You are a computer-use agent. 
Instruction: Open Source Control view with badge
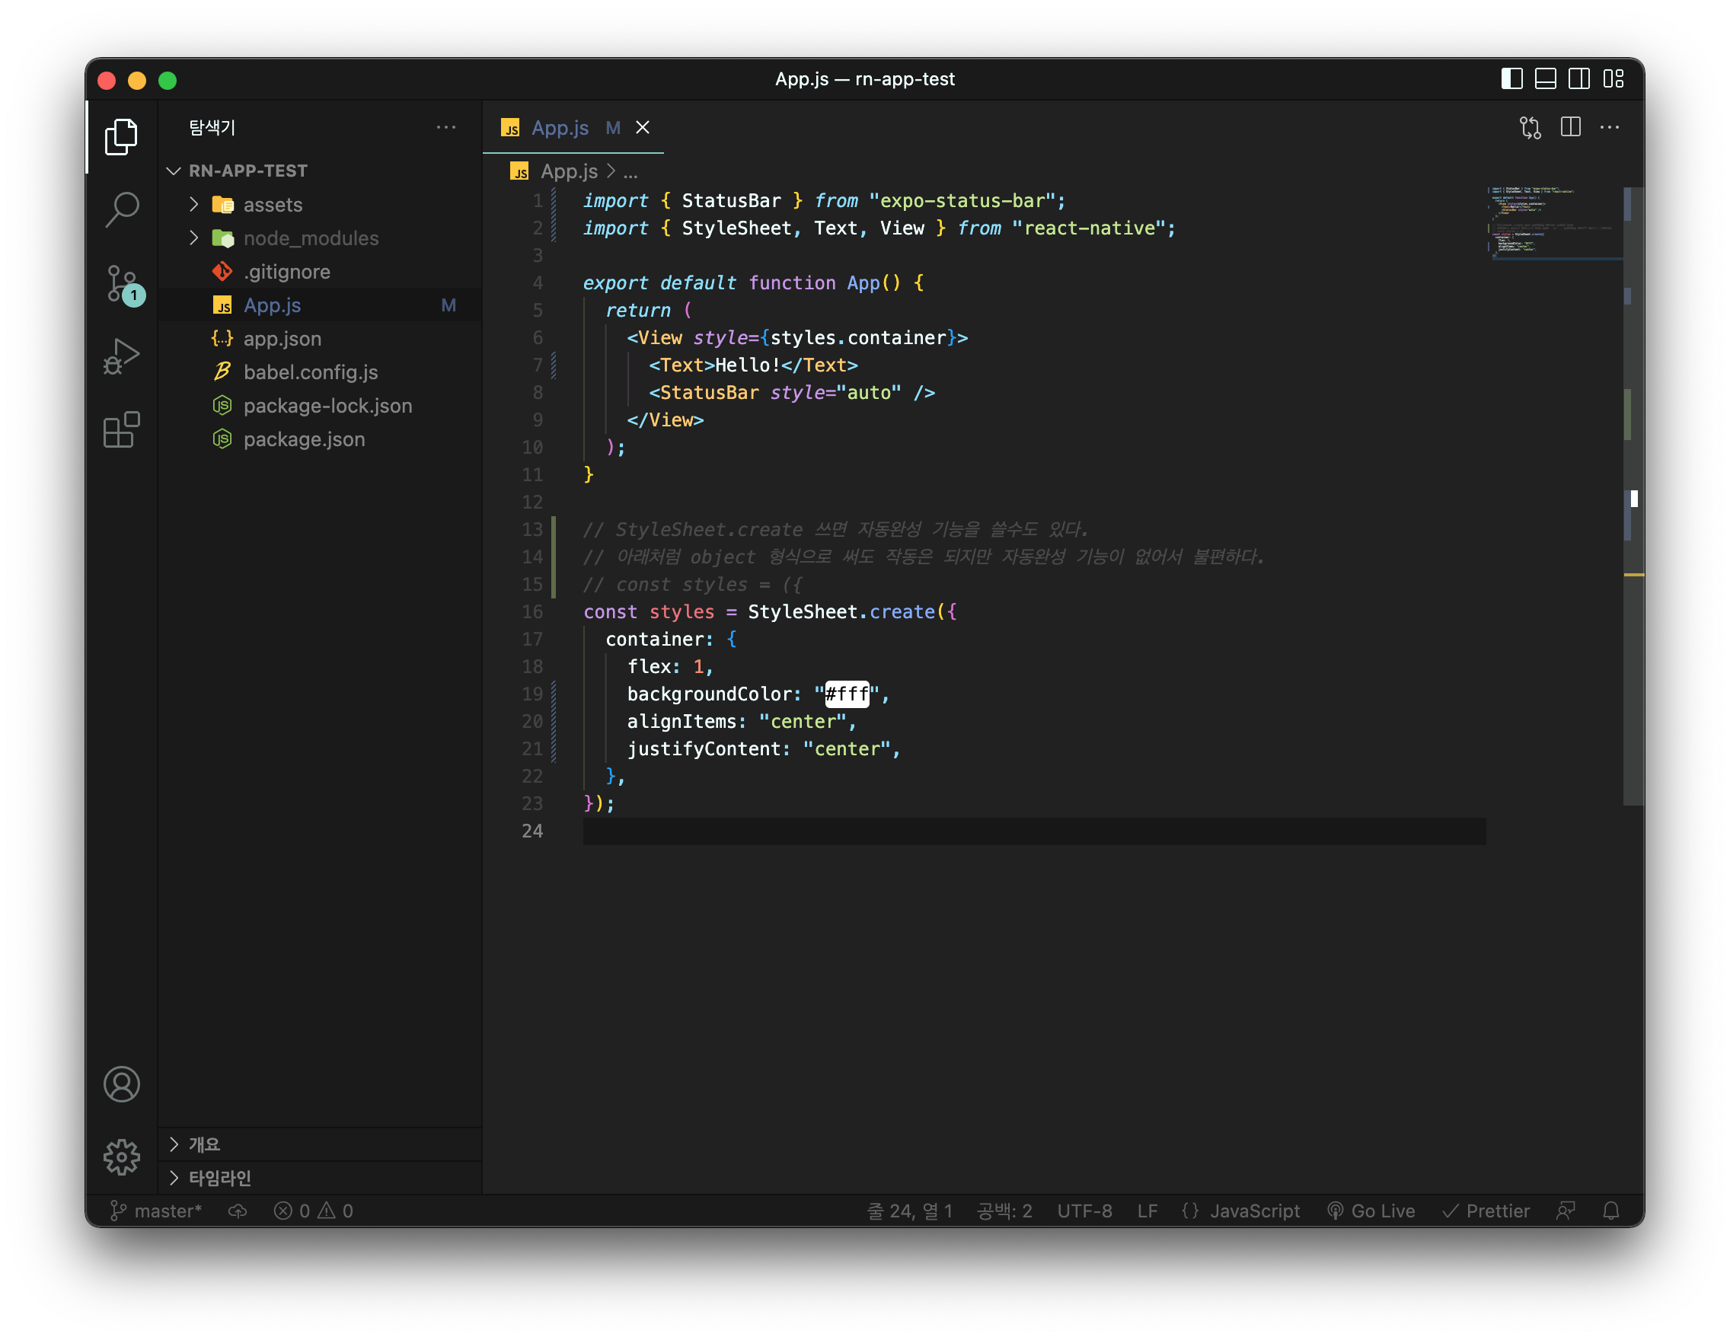tap(122, 283)
